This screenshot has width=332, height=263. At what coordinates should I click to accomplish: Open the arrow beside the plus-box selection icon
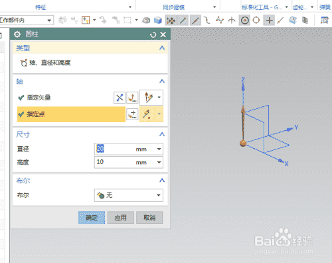coord(94,20)
